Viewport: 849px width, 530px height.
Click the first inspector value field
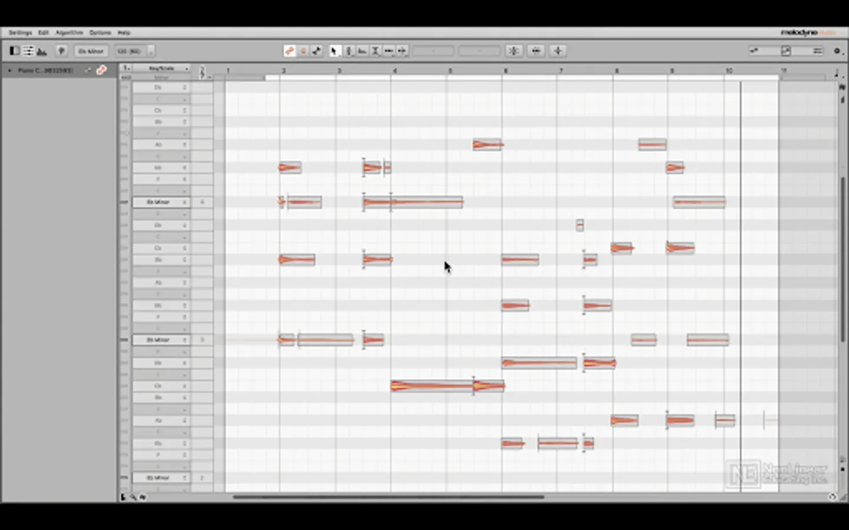click(433, 51)
